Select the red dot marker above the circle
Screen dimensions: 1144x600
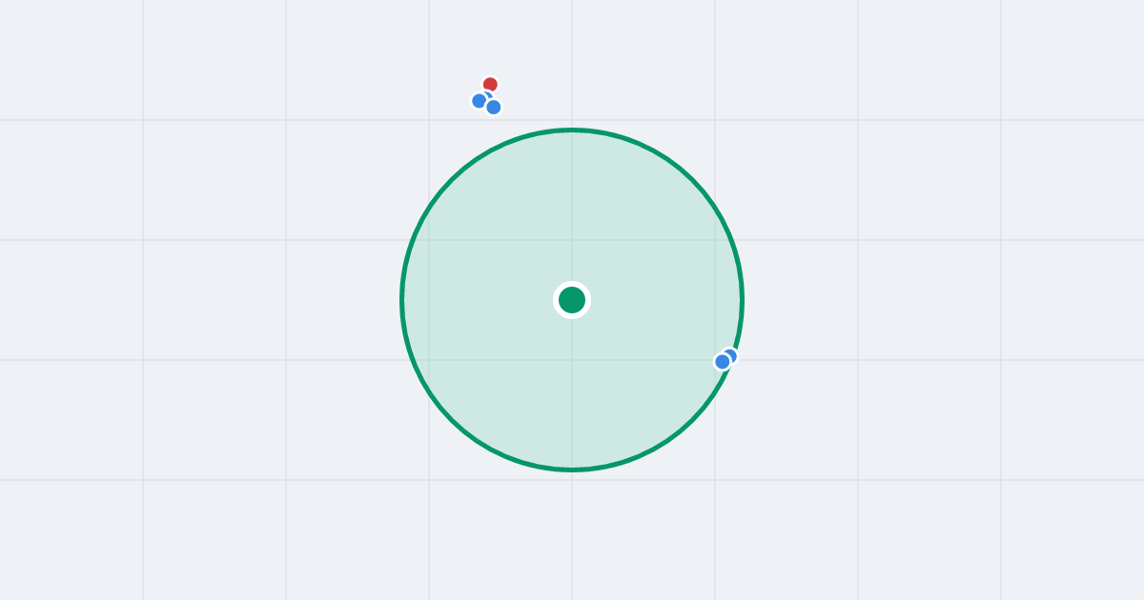pos(490,85)
